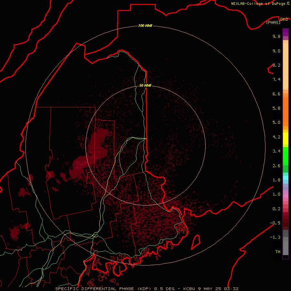
Task: Click the 5.8 color scale value
Action: click(276, 108)
